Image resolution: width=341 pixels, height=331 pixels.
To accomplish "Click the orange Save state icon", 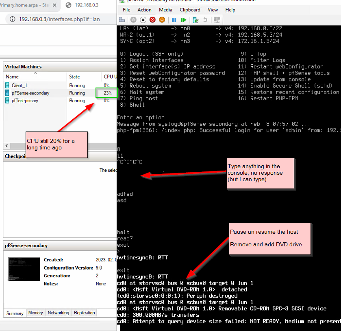I will pos(162,20).
